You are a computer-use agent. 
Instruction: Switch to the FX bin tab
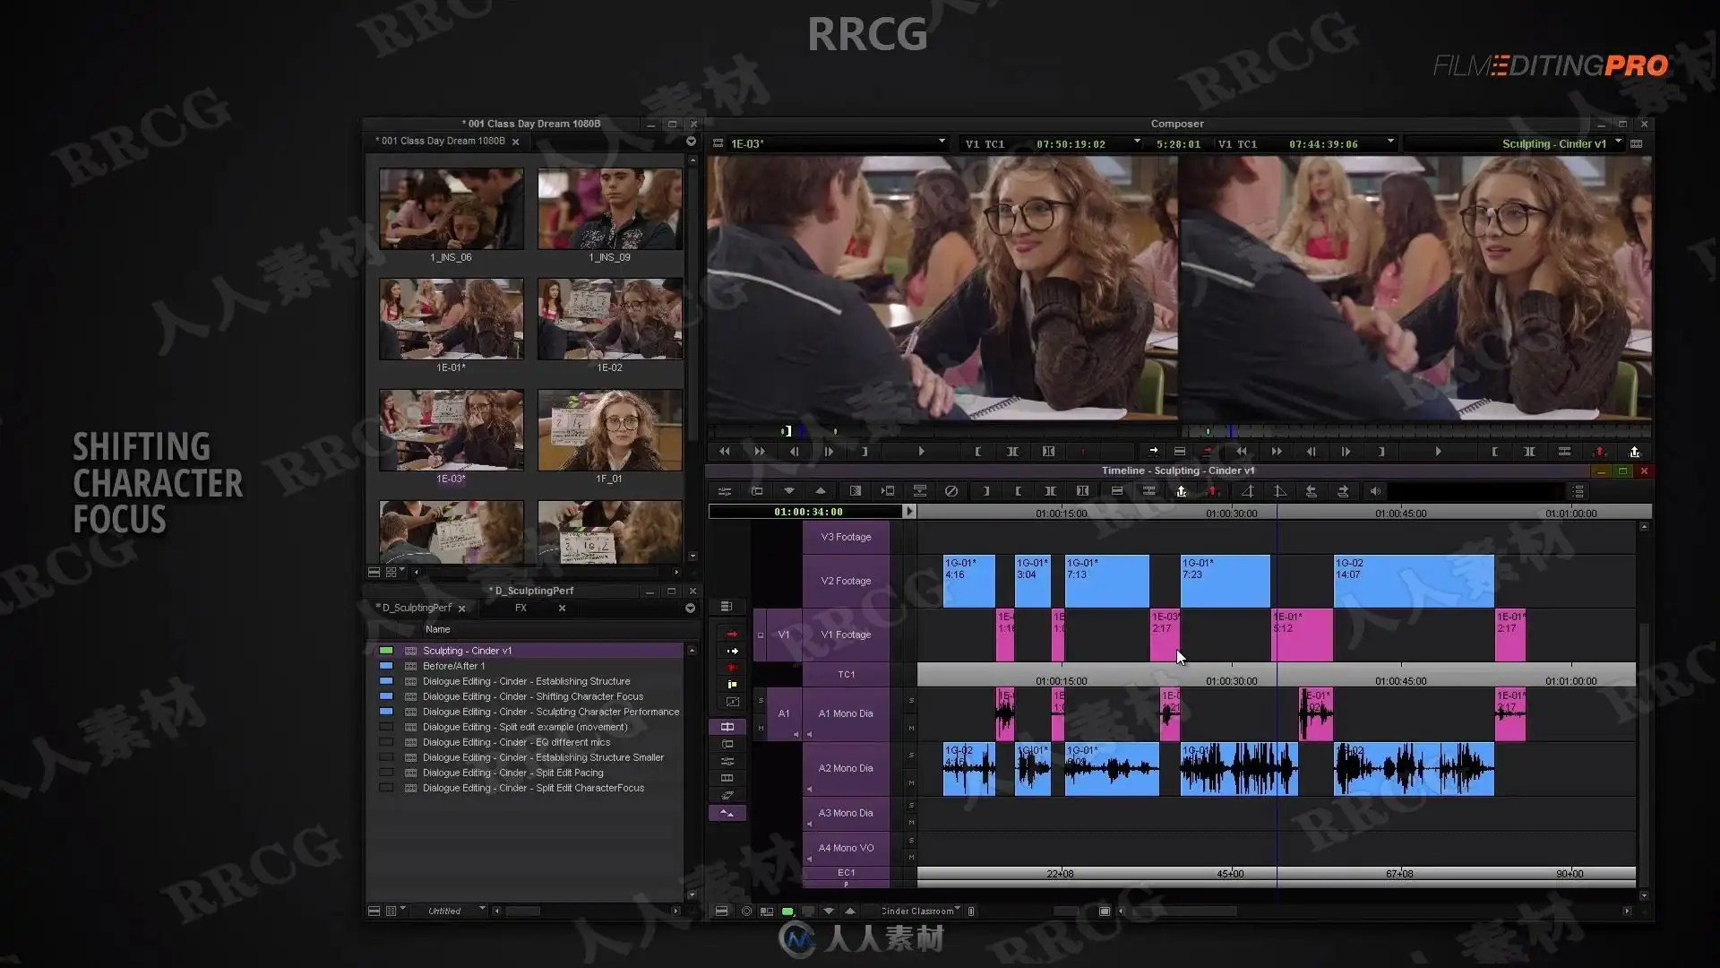point(520,608)
